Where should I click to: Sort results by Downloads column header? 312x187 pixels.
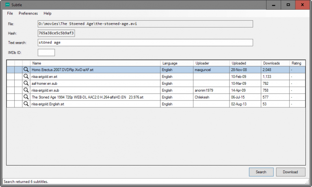coord(275,63)
